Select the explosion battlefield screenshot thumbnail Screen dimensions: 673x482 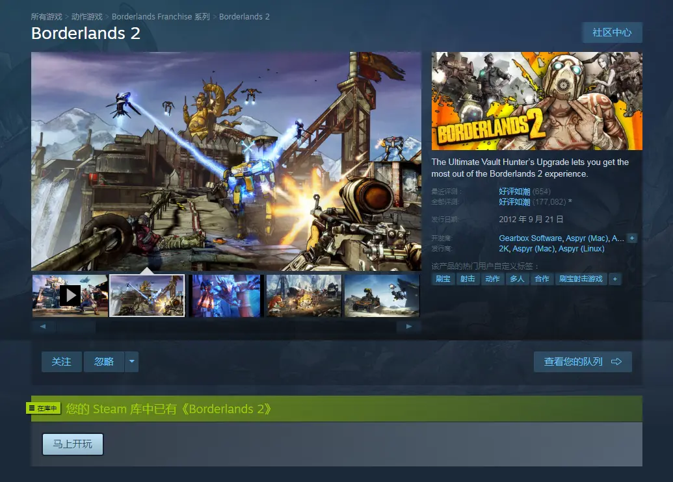(x=304, y=296)
